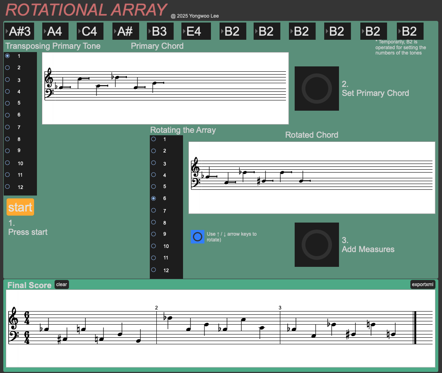Choose Transposing Primary Tone radio 12

(8, 186)
